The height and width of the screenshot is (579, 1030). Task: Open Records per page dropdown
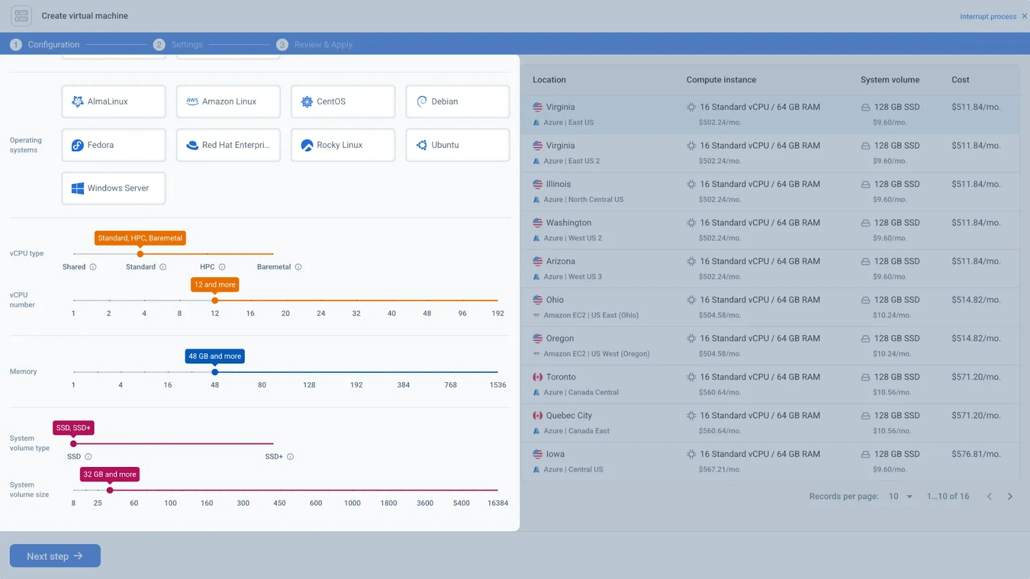(x=901, y=497)
